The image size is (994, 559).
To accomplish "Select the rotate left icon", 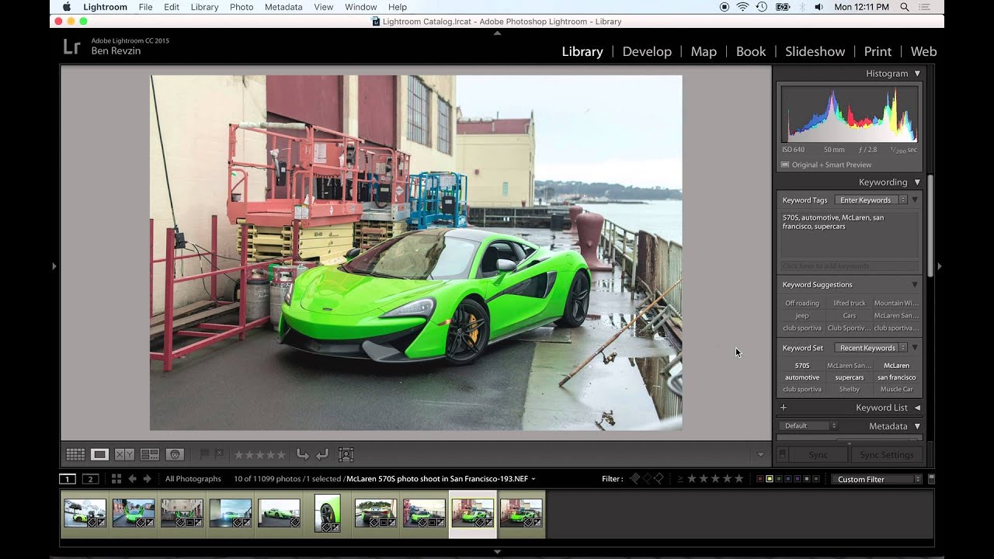I will 302,454.
